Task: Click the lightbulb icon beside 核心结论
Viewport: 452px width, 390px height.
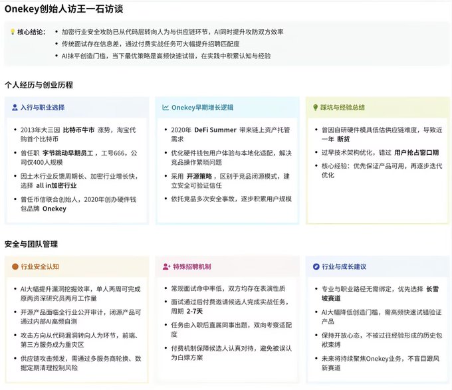Action: (13, 32)
